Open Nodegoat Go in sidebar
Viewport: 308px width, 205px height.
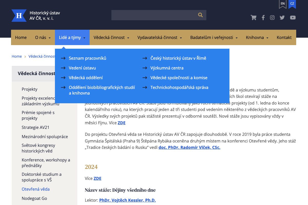[34, 199]
